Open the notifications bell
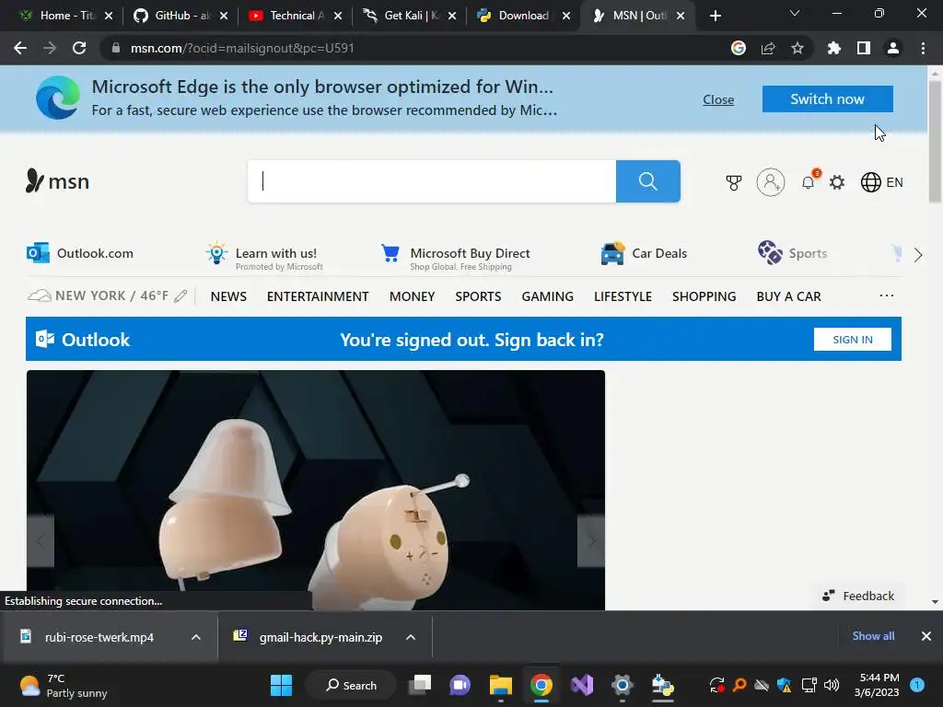 (x=809, y=181)
